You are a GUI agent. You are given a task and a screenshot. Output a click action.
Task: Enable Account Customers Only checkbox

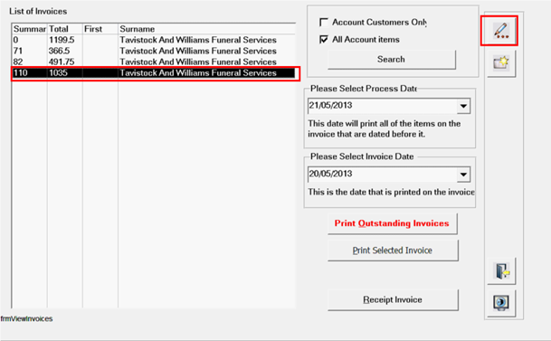coord(324,22)
